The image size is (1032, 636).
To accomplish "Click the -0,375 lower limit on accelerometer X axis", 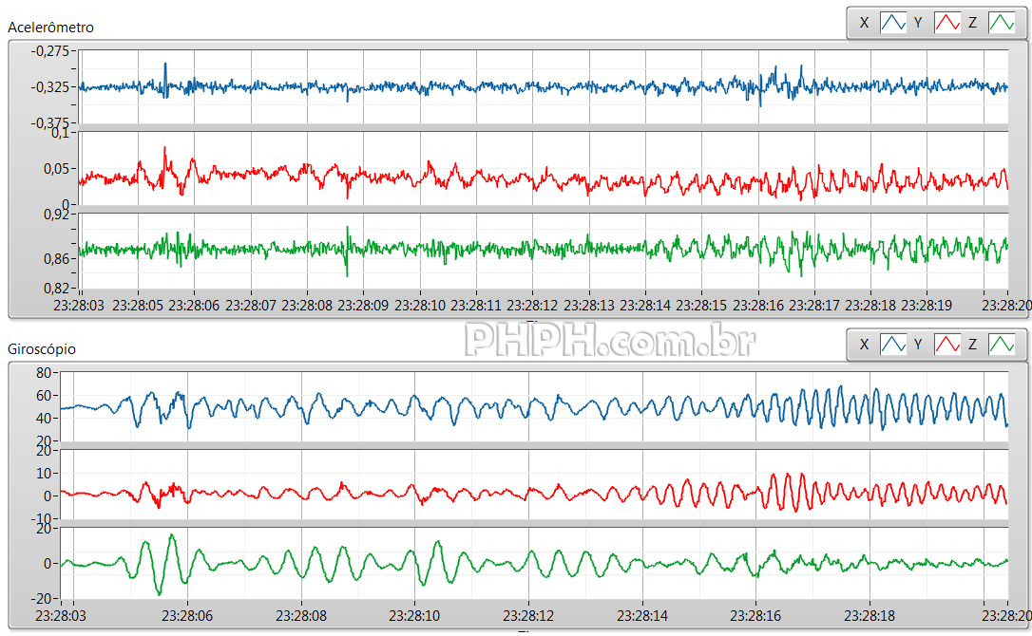I will 50,123.
